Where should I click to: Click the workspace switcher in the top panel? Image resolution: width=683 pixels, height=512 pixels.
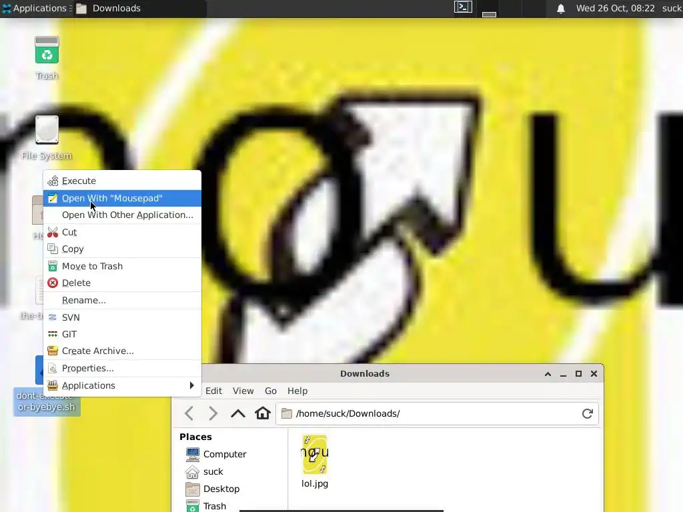pyautogui.click(x=500, y=8)
